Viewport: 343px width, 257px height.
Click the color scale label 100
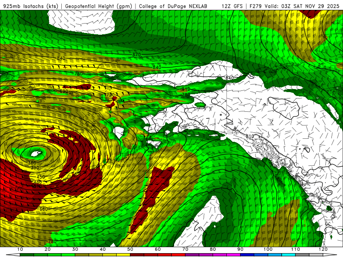pos(268,249)
